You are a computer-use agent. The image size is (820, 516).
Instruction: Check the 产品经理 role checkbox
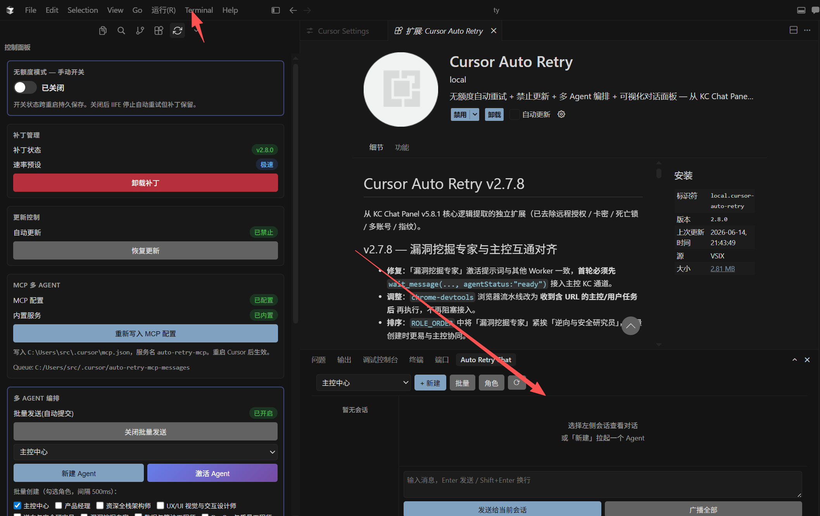click(59, 506)
